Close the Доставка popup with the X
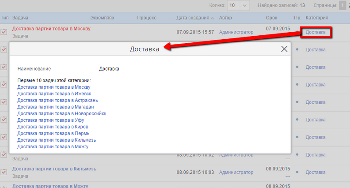The width and height of the screenshot is (350, 188). 284,49
